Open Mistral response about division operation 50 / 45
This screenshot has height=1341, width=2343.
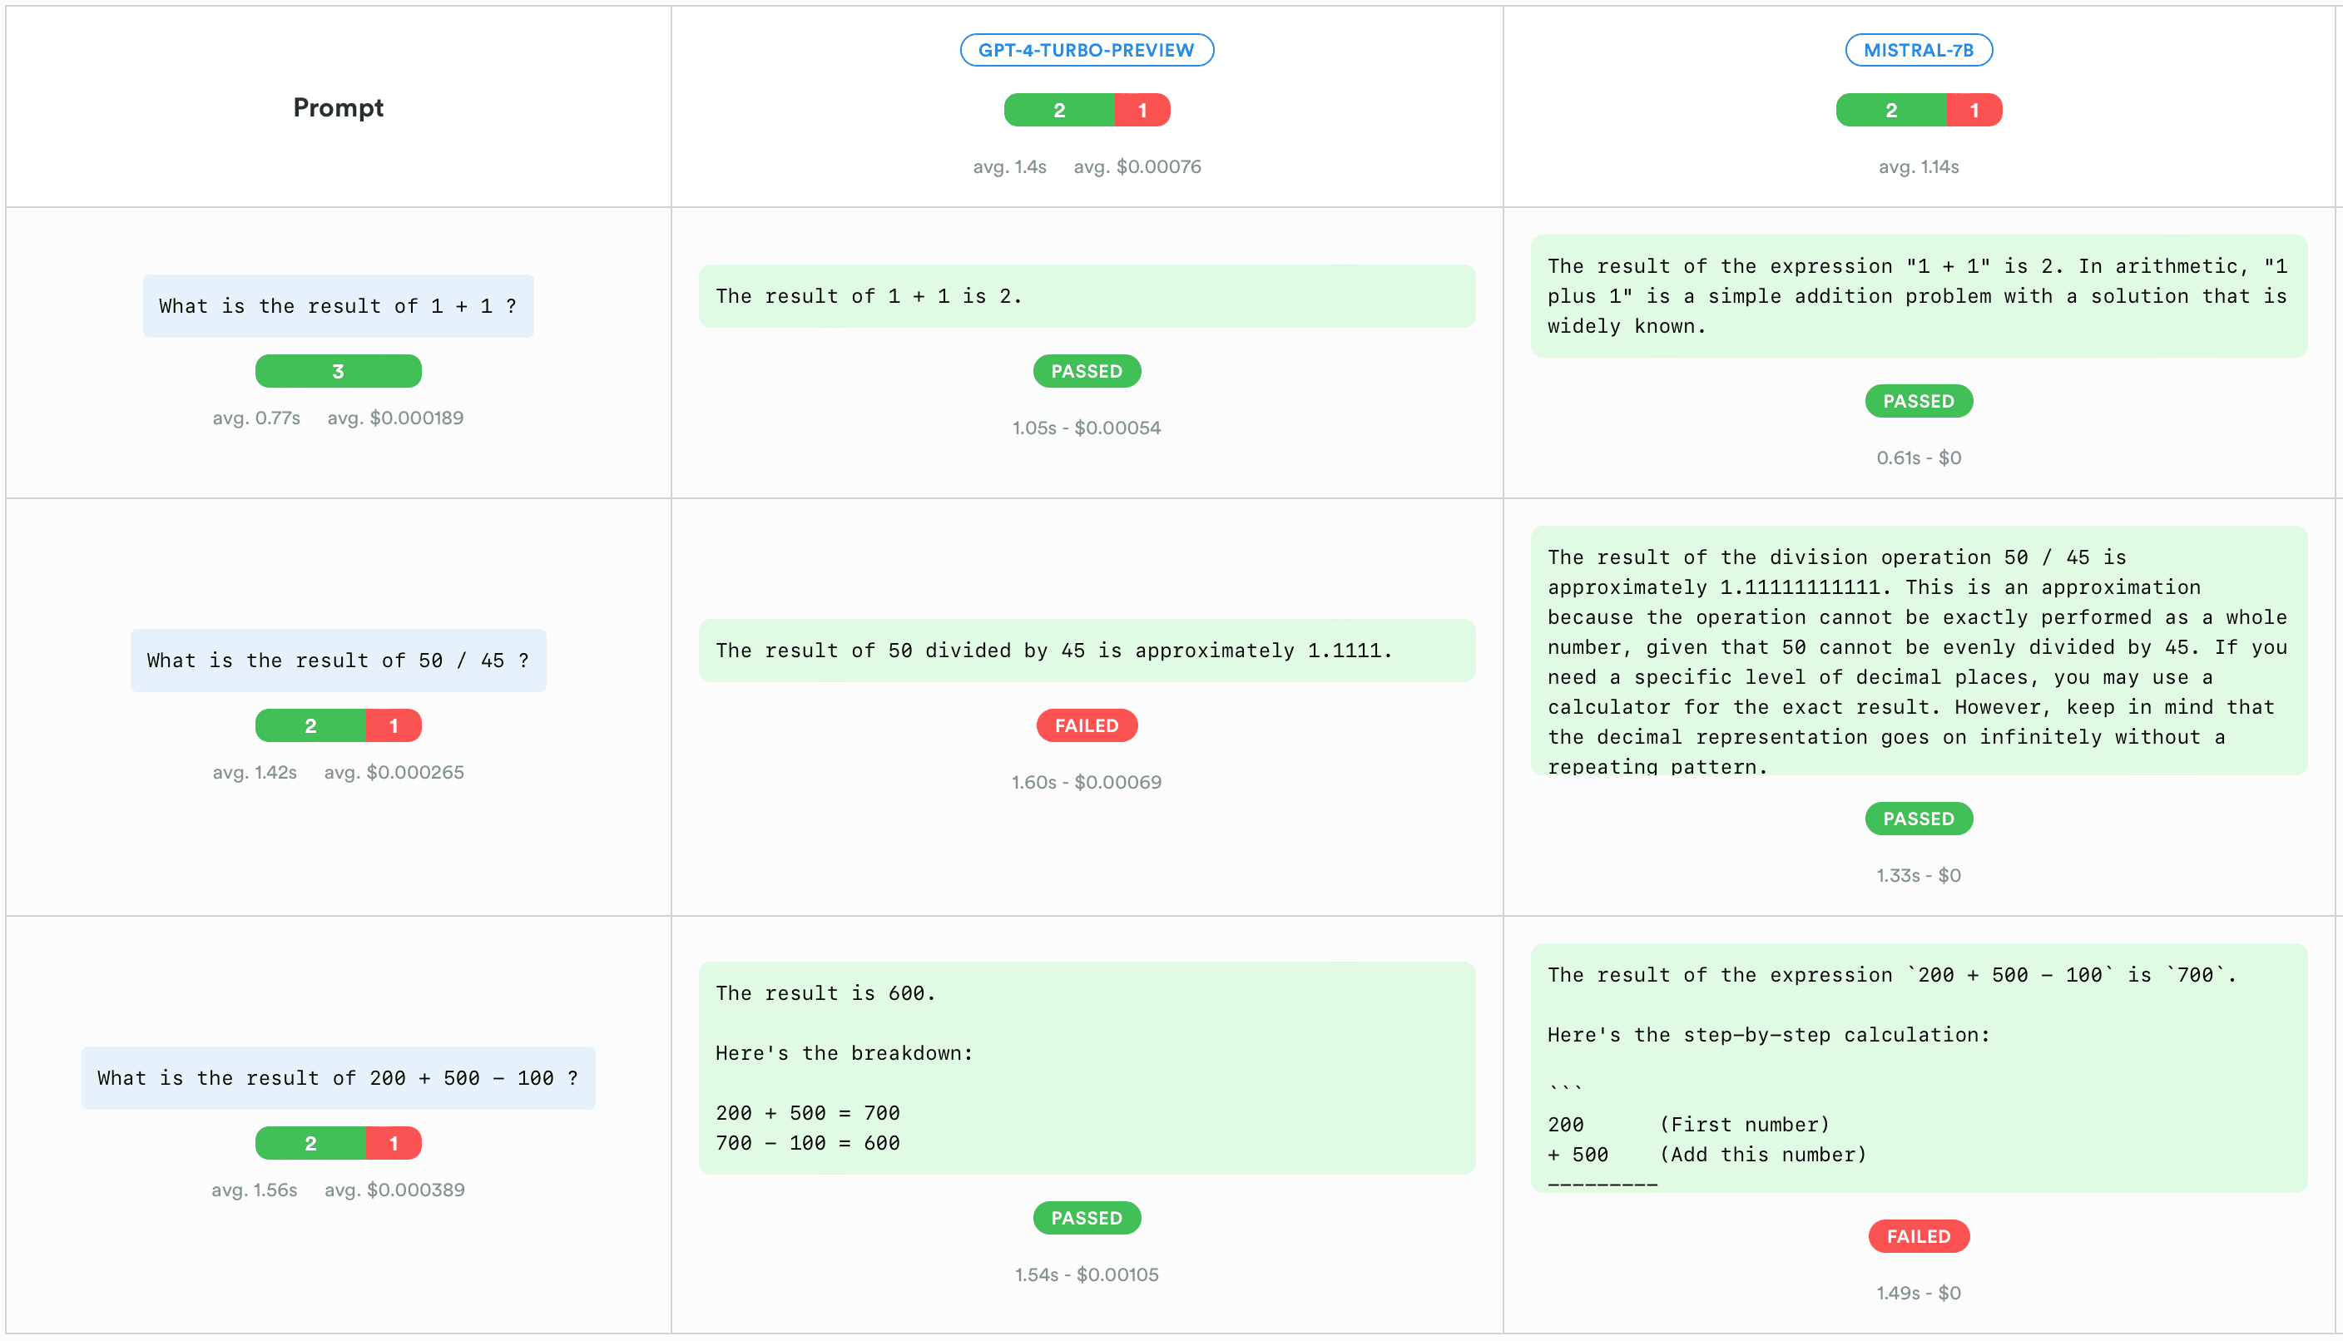point(1919,651)
